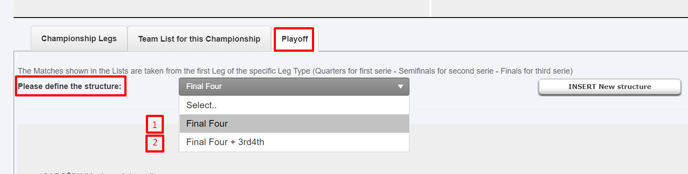Click the grey upper right panel
The width and height of the screenshot is (688, 174).
(560, 8)
